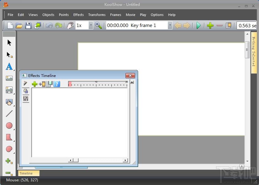The image size is (259, 185).
Task: Open the Transforms menu
Action: point(97,15)
